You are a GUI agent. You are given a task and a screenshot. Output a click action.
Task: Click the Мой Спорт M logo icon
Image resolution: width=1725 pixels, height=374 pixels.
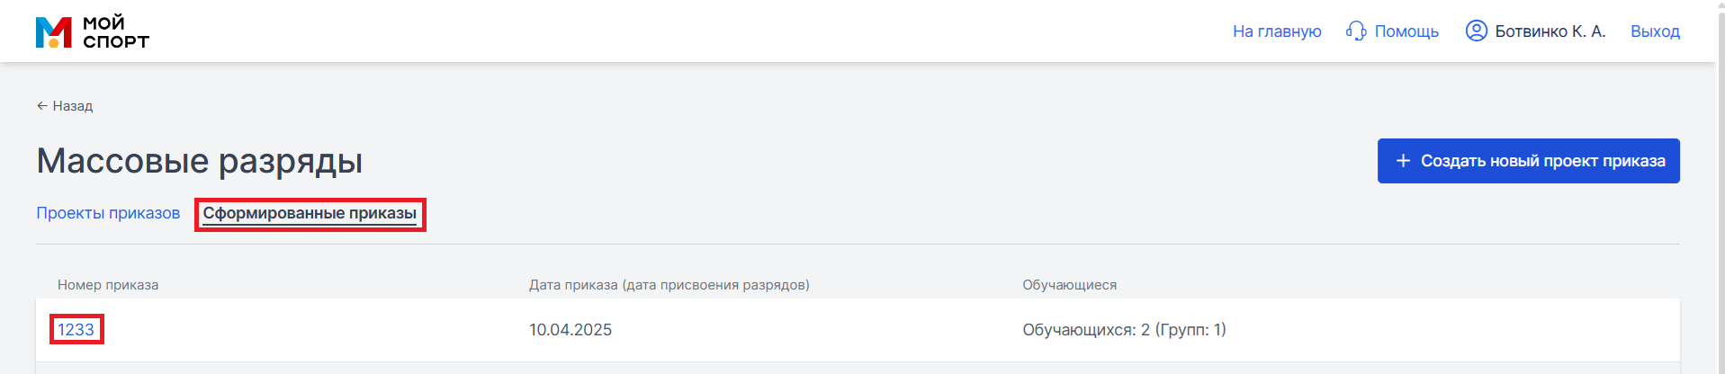click(x=54, y=31)
